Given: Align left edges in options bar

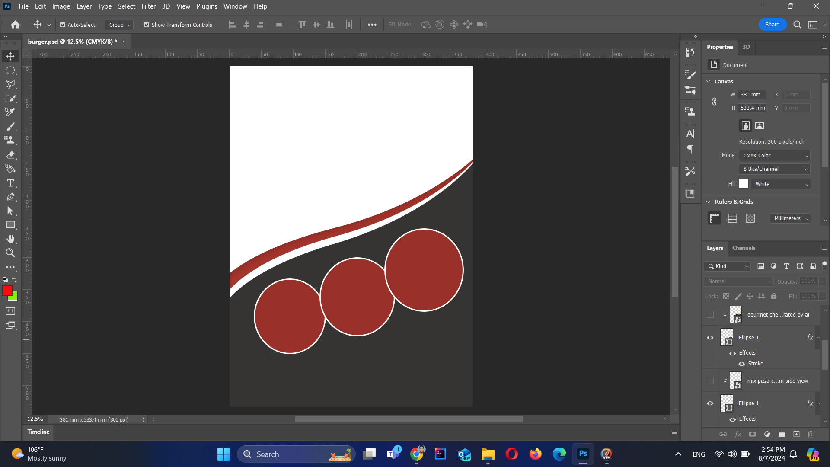Looking at the screenshot, I should [x=233, y=25].
